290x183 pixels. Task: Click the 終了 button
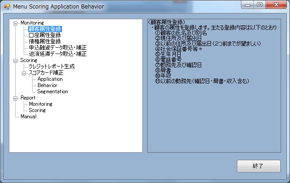click(259, 166)
